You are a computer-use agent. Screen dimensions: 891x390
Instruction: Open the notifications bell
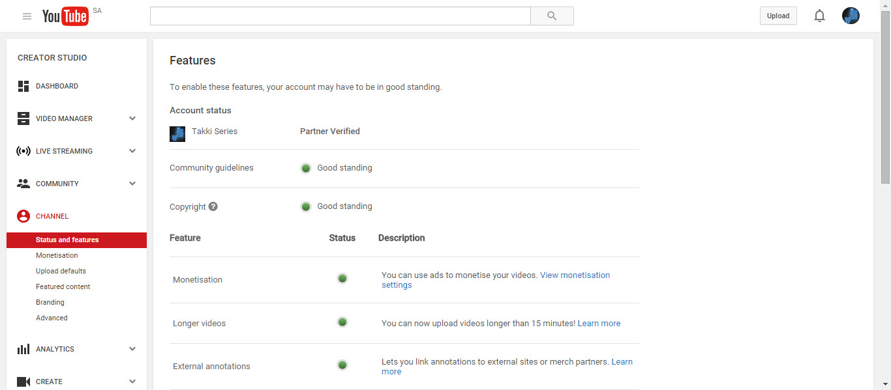(819, 16)
